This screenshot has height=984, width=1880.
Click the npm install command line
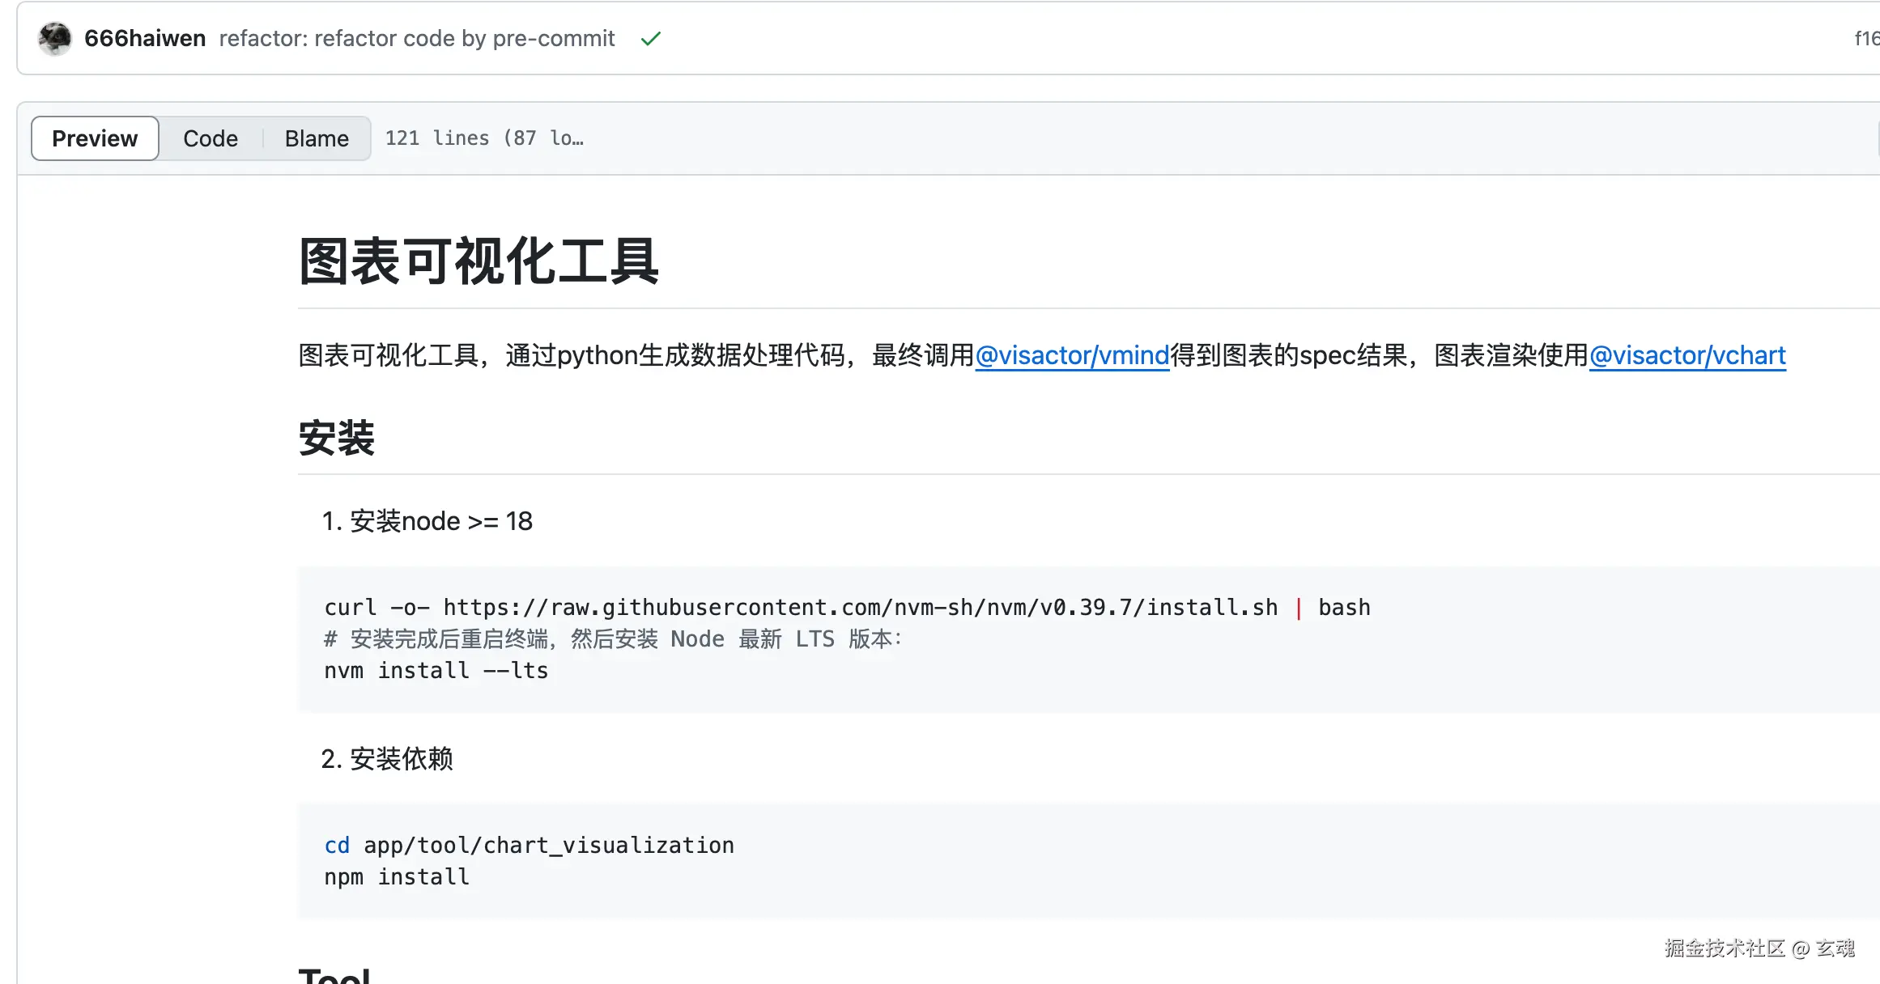pos(397,877)
